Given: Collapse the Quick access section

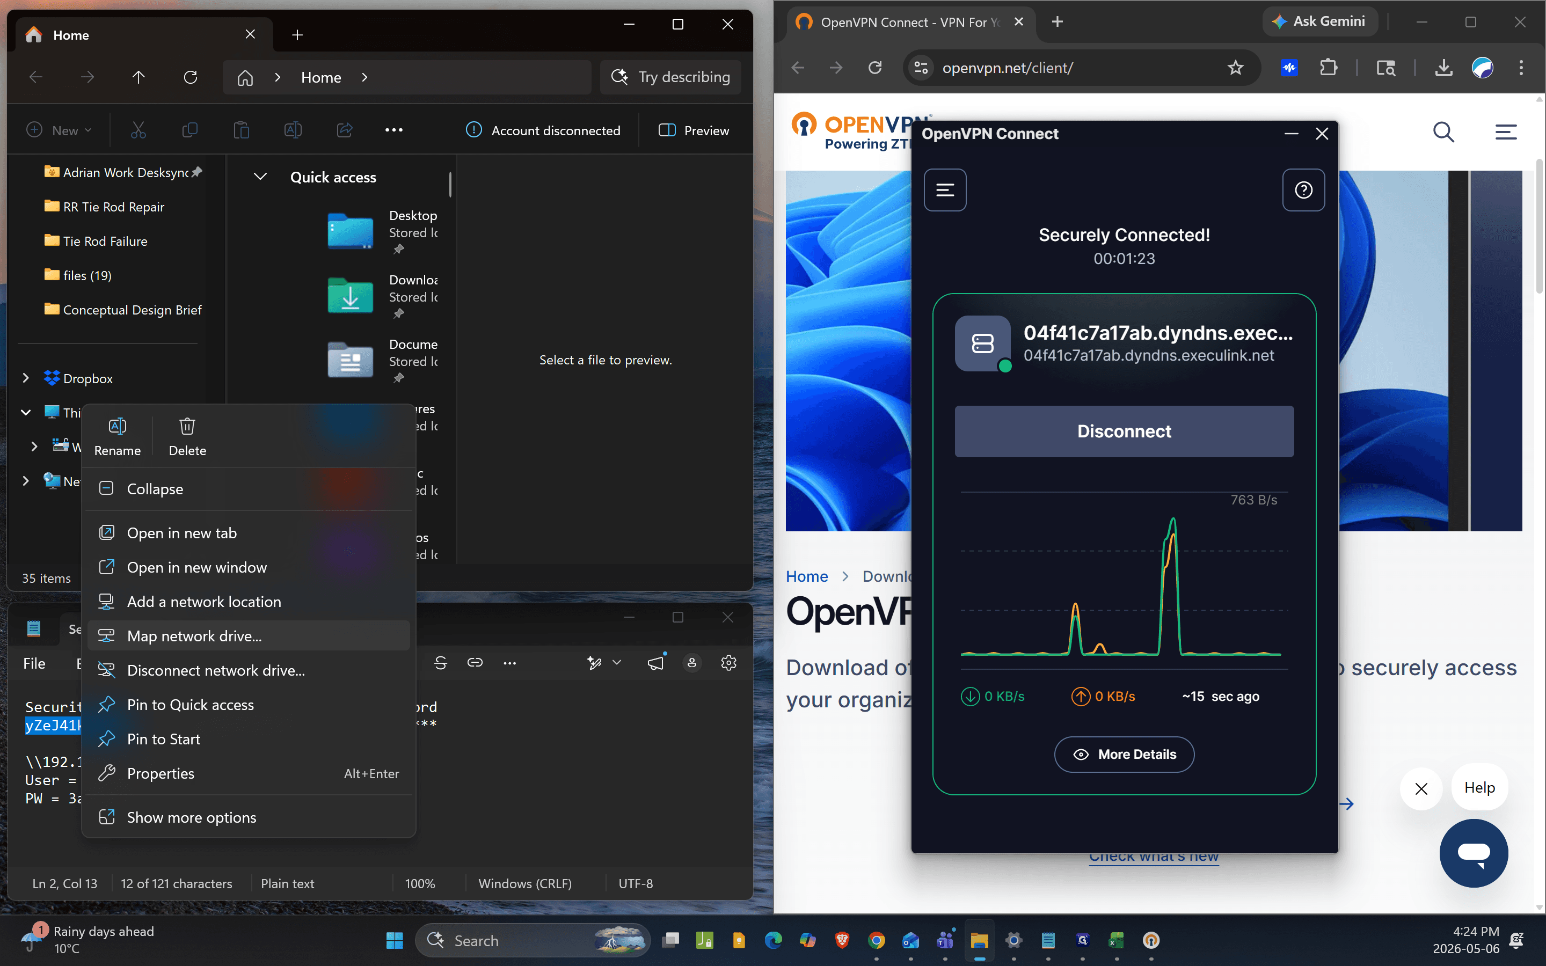Looking at the screenshot, I should pyautogui.click(x=260, y=177).
